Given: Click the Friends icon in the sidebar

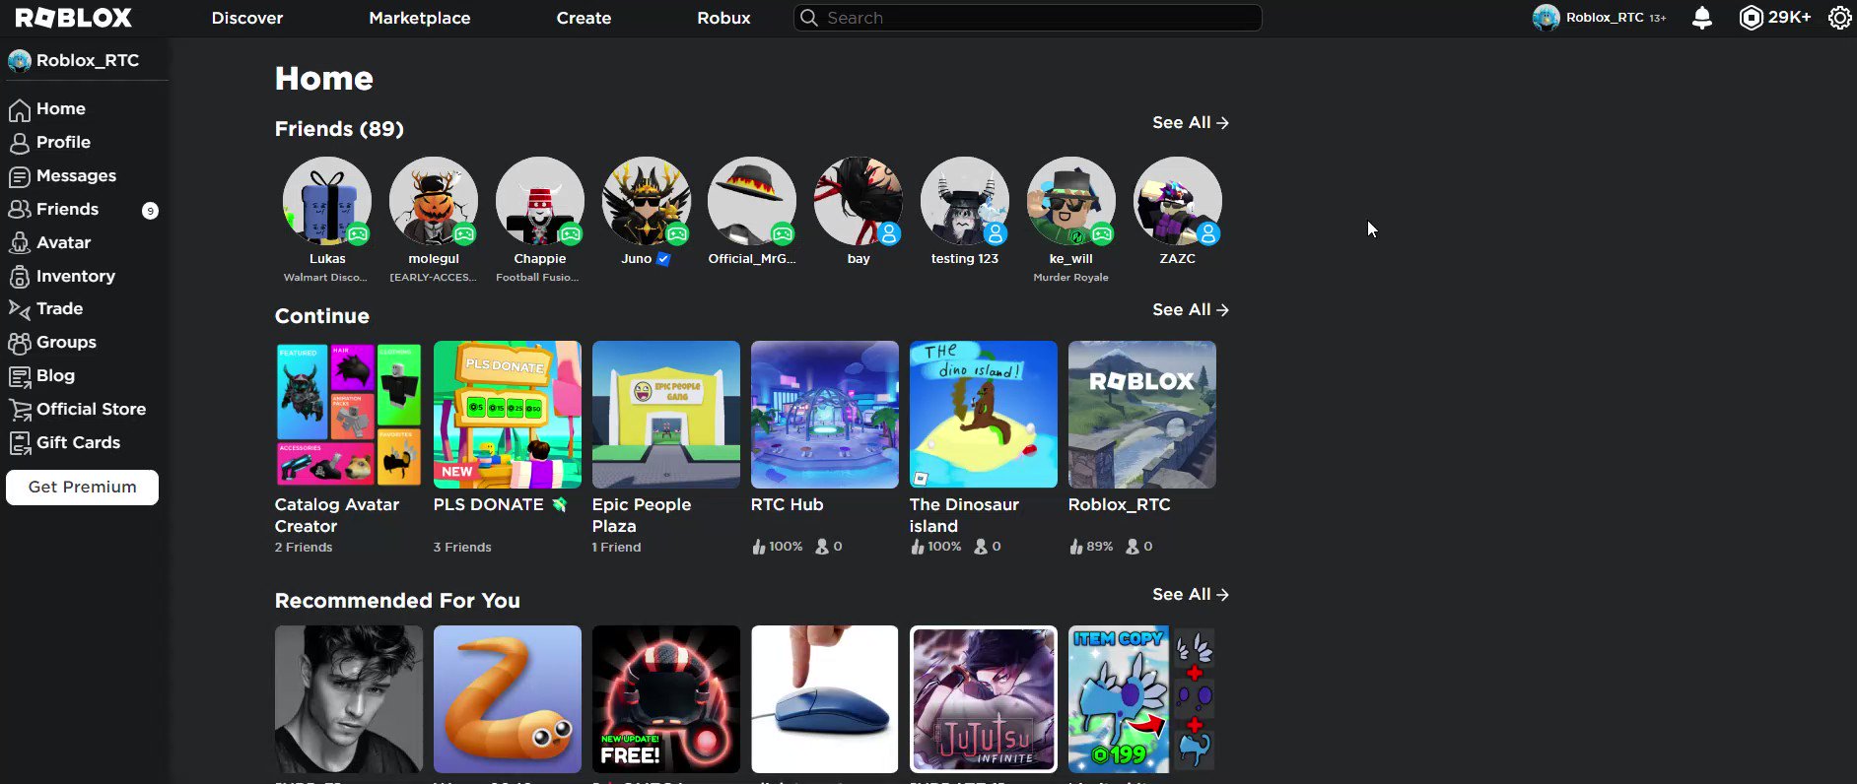Looking at the screenshot, I should [x=20, y=210].
